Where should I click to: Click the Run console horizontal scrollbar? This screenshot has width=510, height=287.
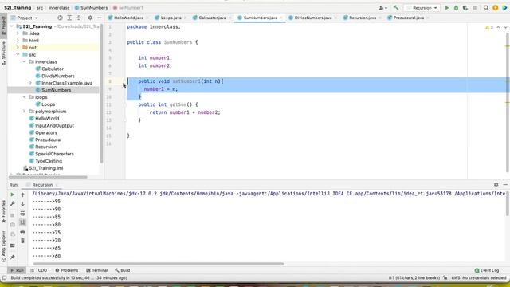click(159, 264)
